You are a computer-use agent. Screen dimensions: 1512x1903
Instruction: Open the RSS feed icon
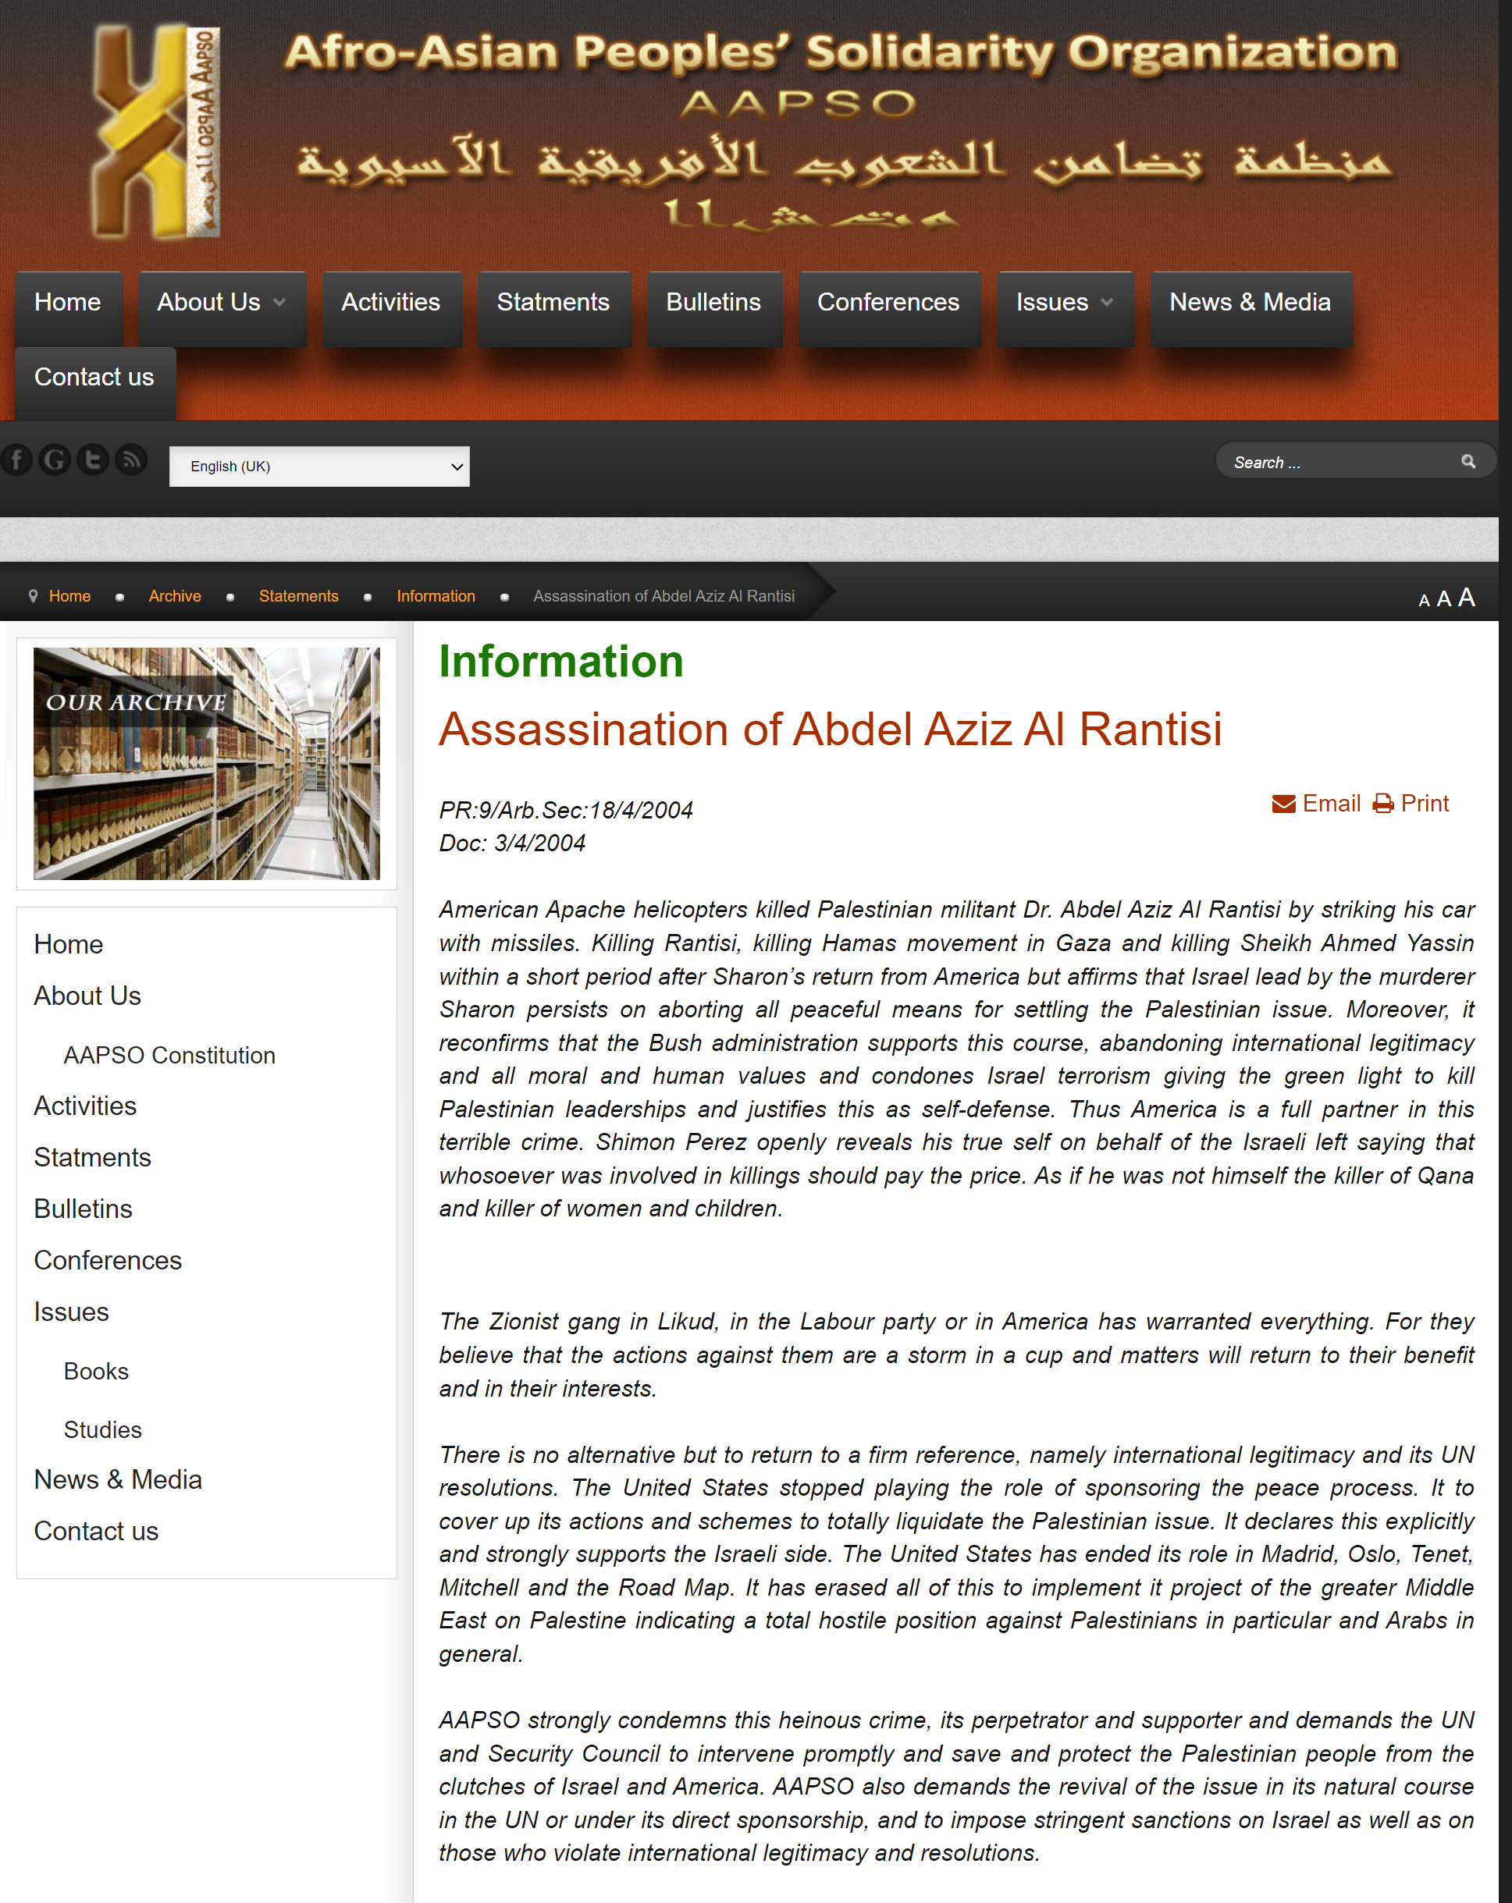[x=132, y=460]
